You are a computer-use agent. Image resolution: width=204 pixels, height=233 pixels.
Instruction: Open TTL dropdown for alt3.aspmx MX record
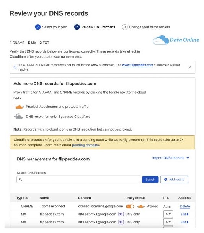(x=168, y=222)
